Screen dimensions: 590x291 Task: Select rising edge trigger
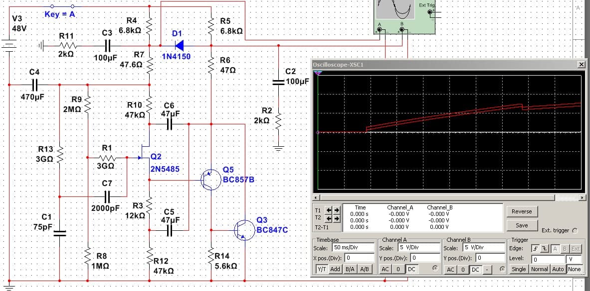pyautogui.click(x=535, y=248)
